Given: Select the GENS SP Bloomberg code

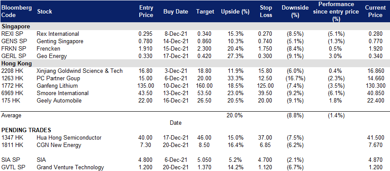Looking at the screenshot, I should (13, 41).
